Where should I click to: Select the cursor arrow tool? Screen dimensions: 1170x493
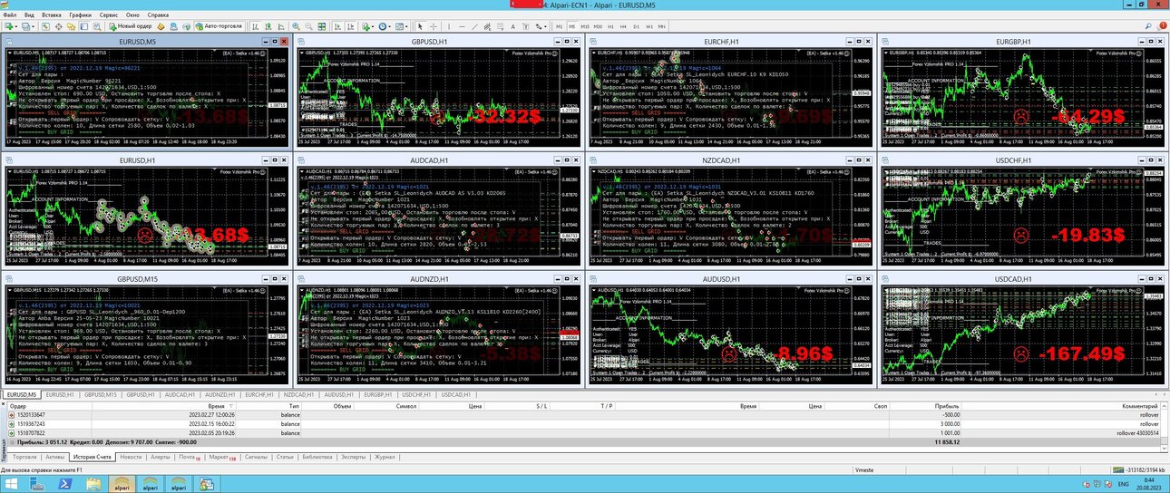[420, 26]
